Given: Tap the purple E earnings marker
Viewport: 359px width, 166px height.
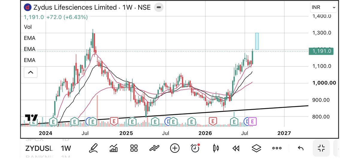Looking at the screenshot, I should [252, 121].
